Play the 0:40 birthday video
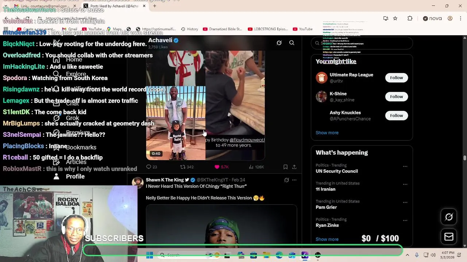The width and height of the screenshot is (467, 262). (x=205, y=106)
